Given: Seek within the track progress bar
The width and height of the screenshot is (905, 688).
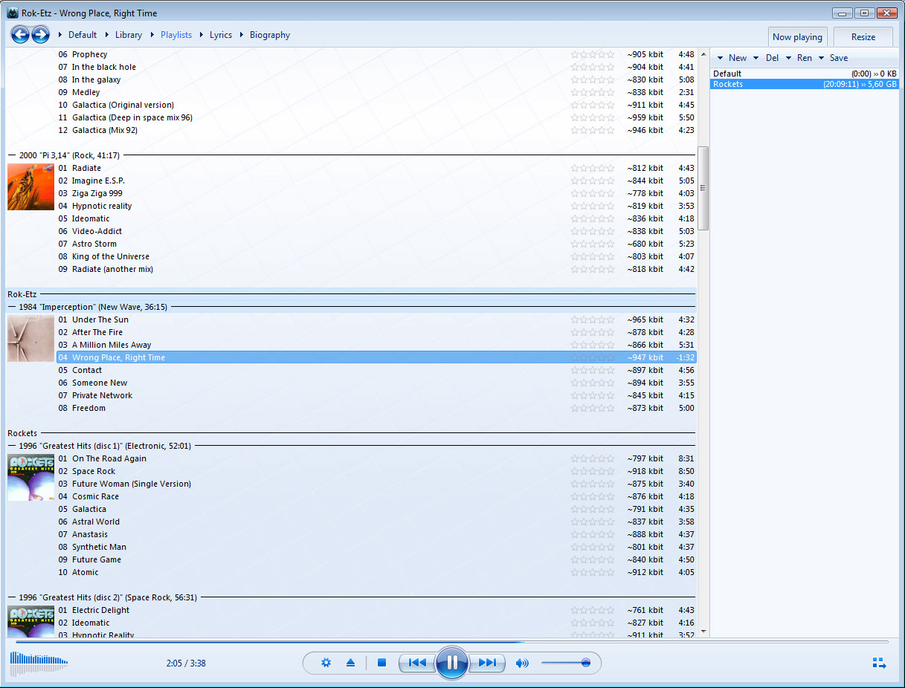Looking at the screenshot, I should [x=452, y=641].
